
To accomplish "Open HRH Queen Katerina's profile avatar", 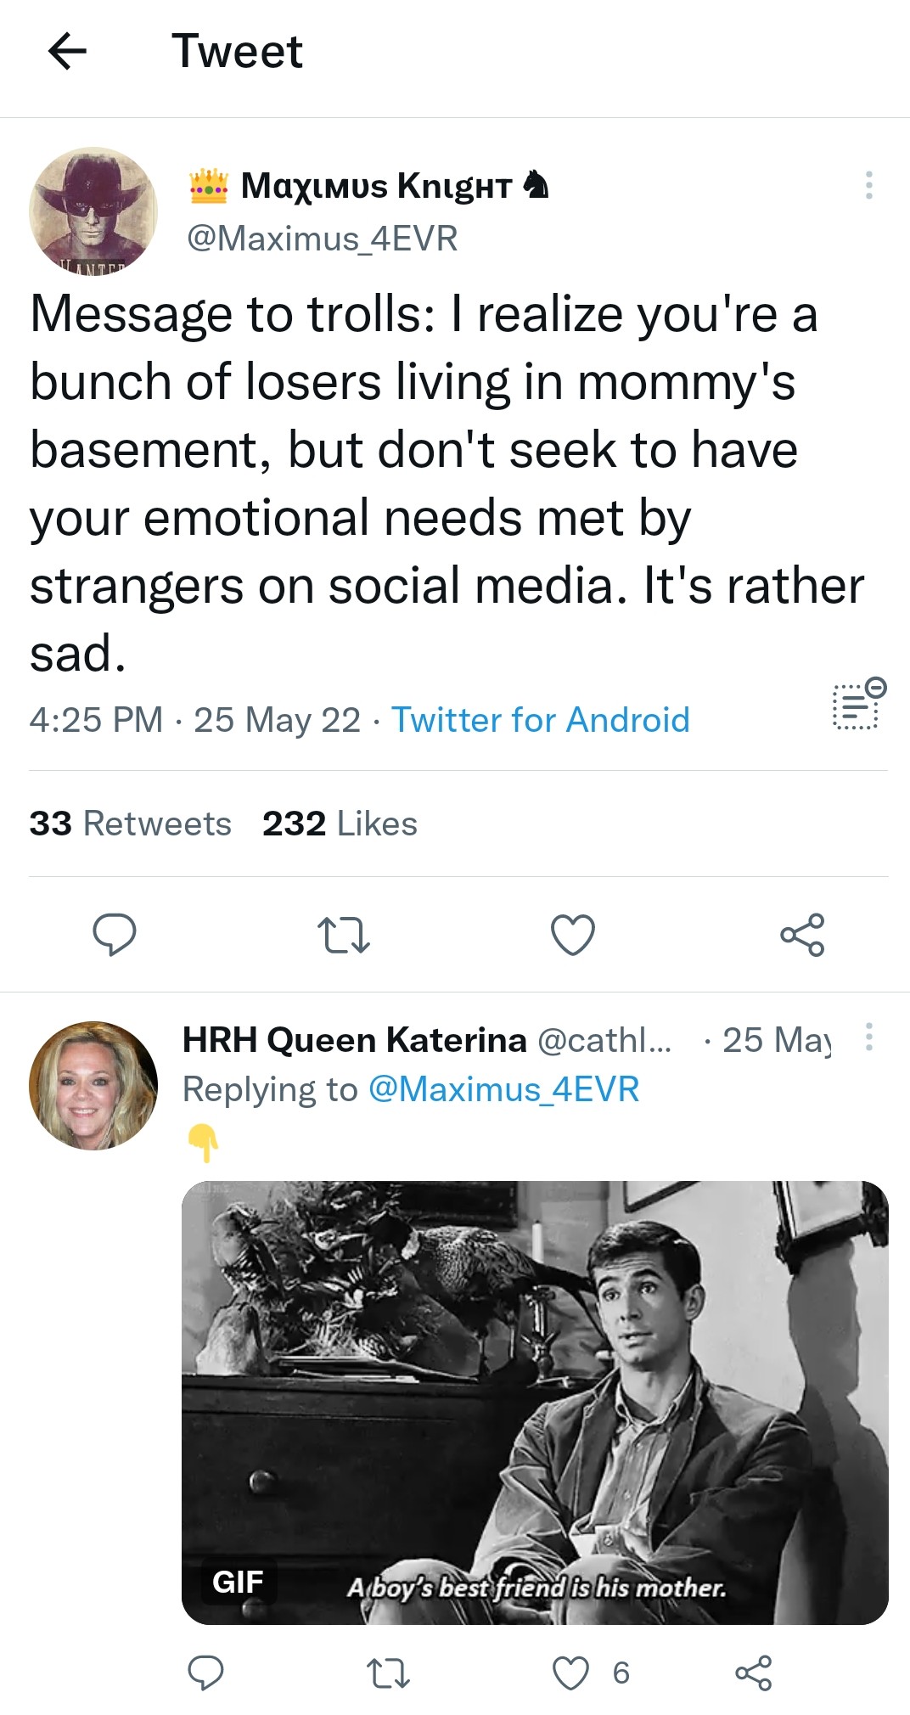I will [x=93, y=1085].
